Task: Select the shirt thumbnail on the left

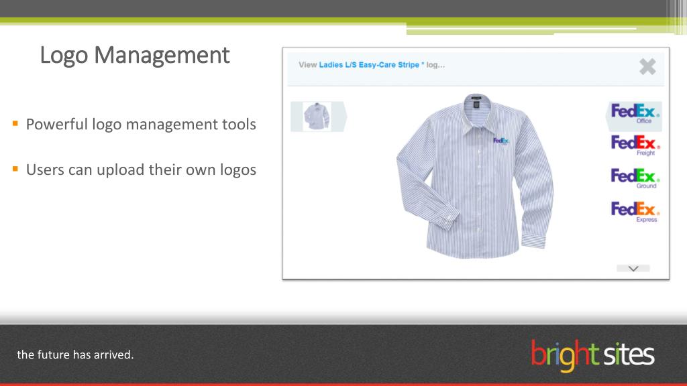Action: [x=317, y=117]
